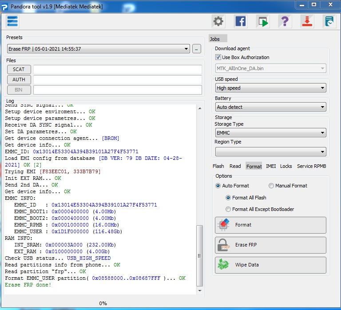Open the hamburger main menu icon
This screenshot has width=341, height=310.
(x=12, y=21)
